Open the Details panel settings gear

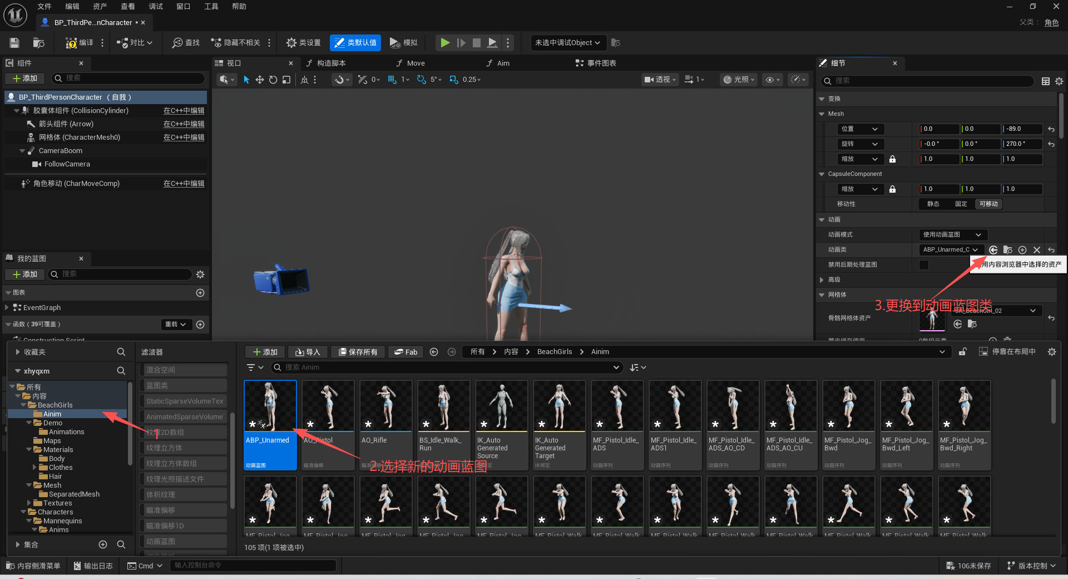[1059, 81]
